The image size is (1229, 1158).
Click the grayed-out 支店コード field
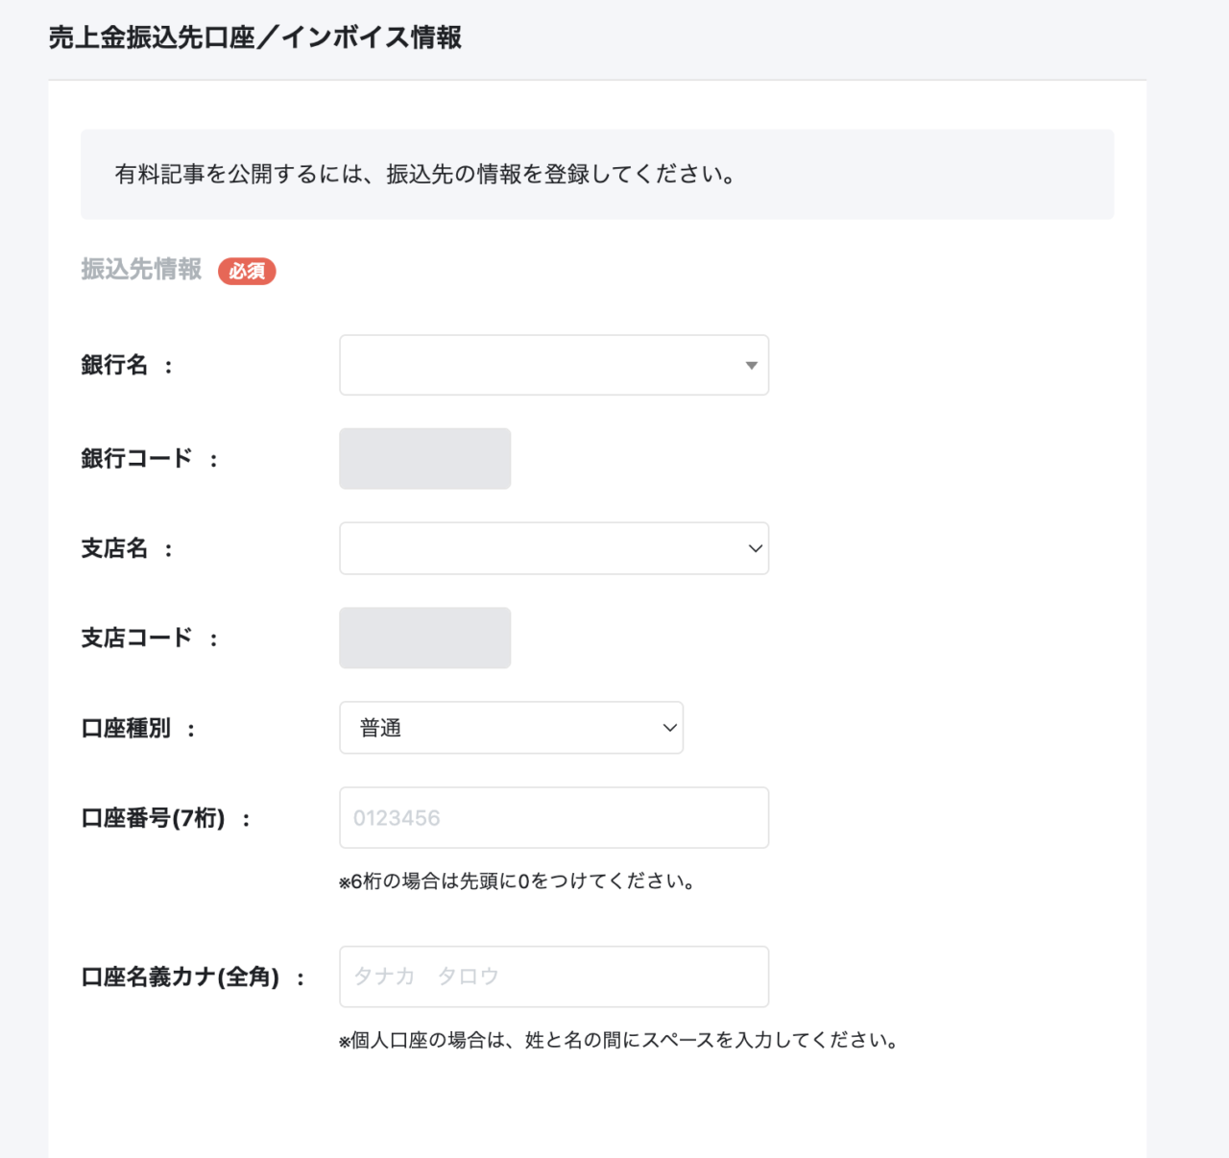click(424, 638)
